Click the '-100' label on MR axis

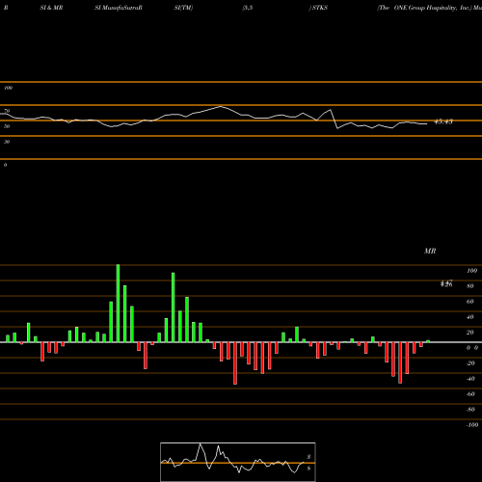(x=472, y=425)
